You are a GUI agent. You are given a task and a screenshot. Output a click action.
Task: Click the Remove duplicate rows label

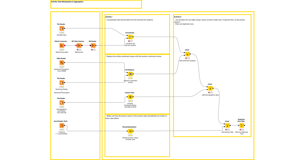241,133
